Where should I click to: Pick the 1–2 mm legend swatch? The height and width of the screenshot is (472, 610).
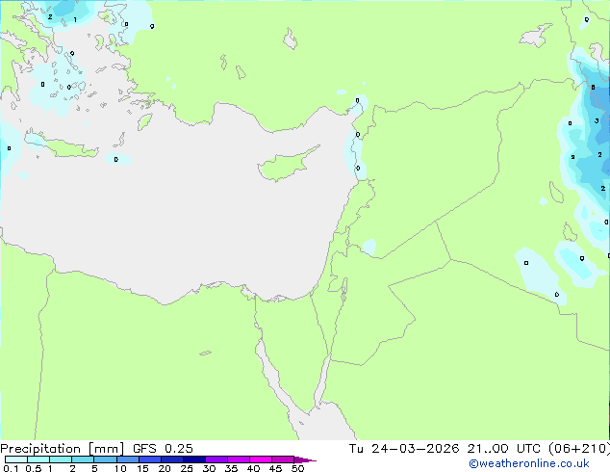coord(61,459)
